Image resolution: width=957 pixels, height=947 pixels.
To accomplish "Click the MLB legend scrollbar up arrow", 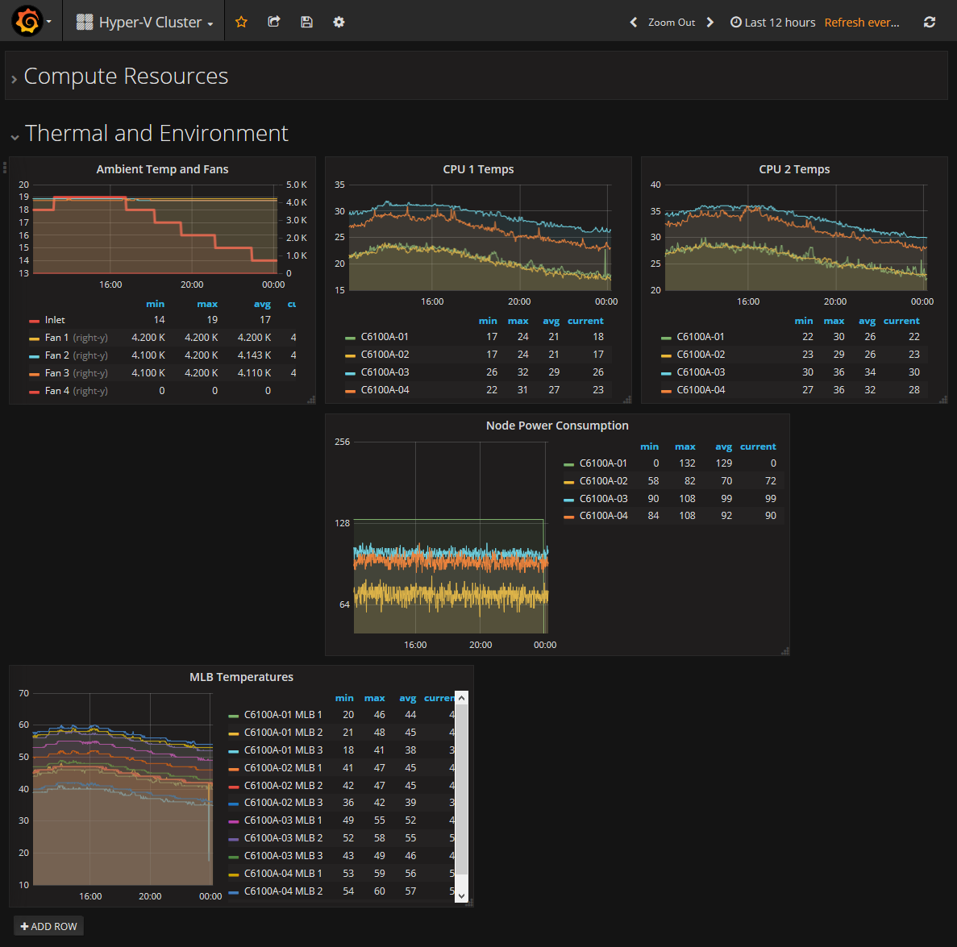I will 461,698.
